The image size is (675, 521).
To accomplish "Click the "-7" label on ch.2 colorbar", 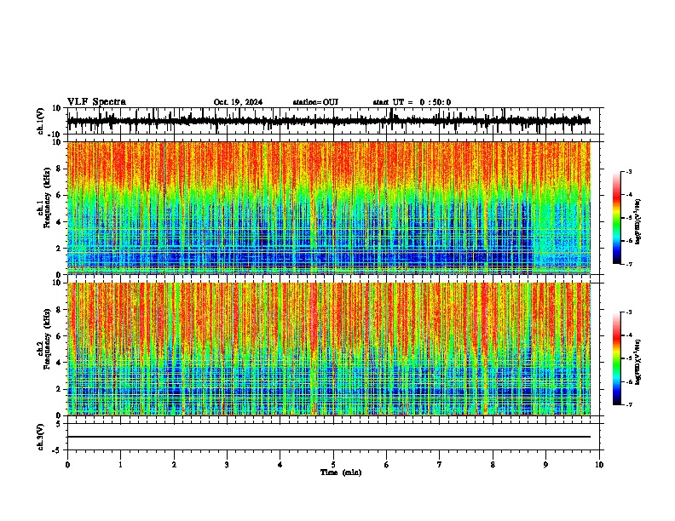I will (x=629, y=404).
